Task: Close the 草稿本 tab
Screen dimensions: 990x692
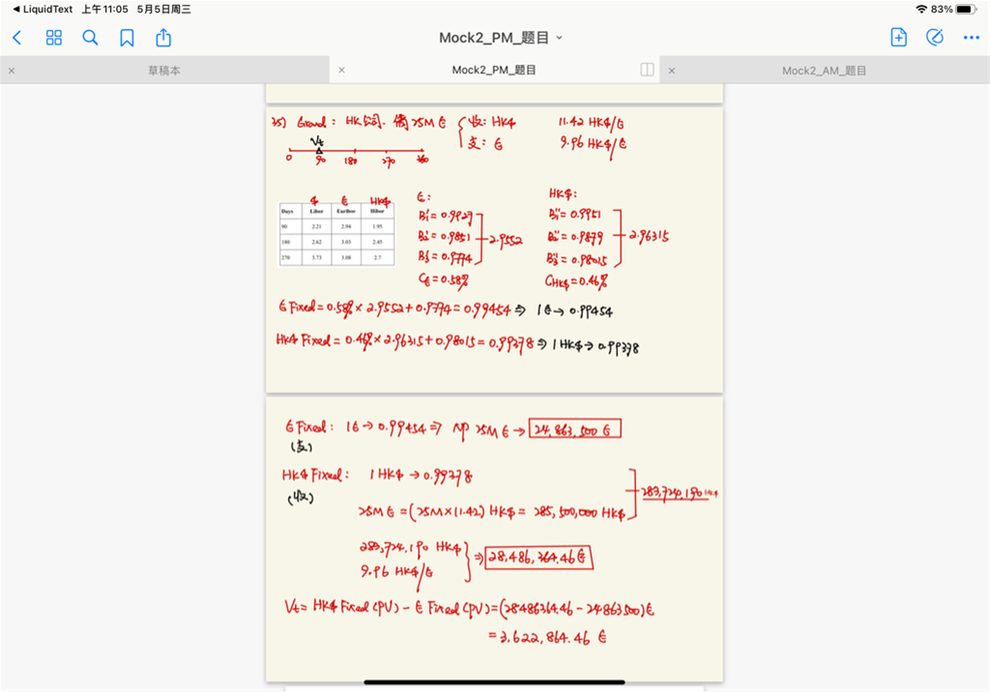Action: pyautogui.click(x=12, y=71)
